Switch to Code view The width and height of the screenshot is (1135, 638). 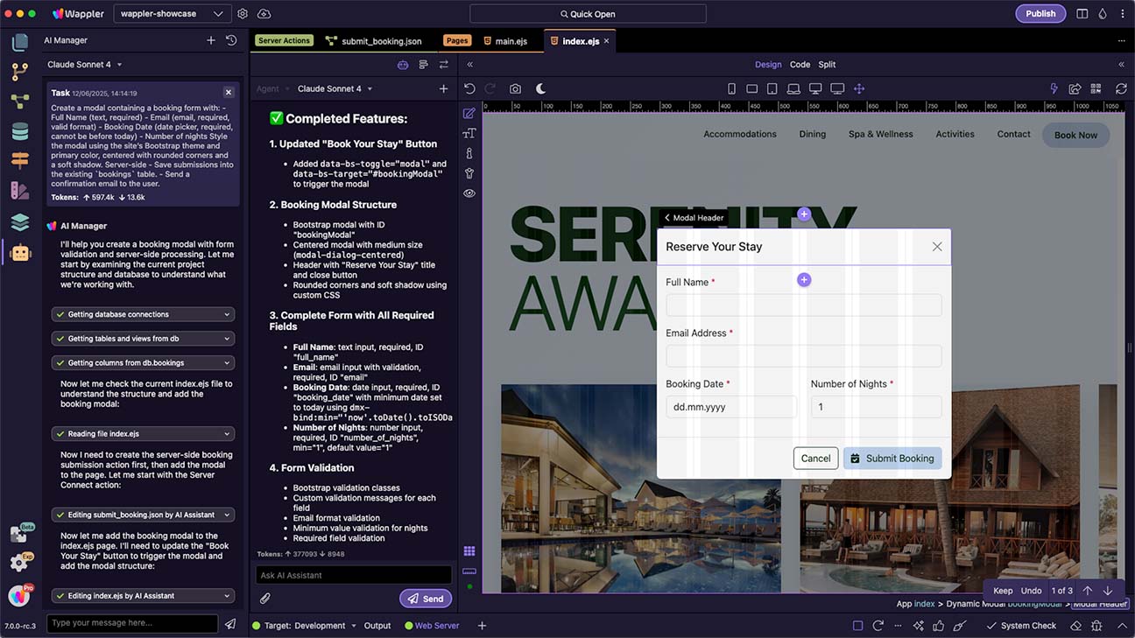(x=800, y=65)
